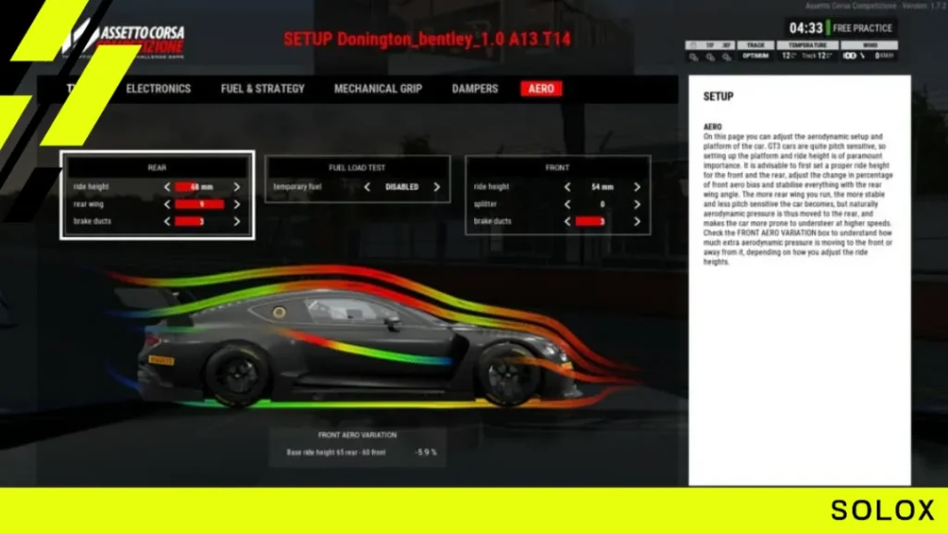The width and height of the screenshot is (948, 533).
Task: Reduce splitter value with left arrow
Action: [568, 205]
